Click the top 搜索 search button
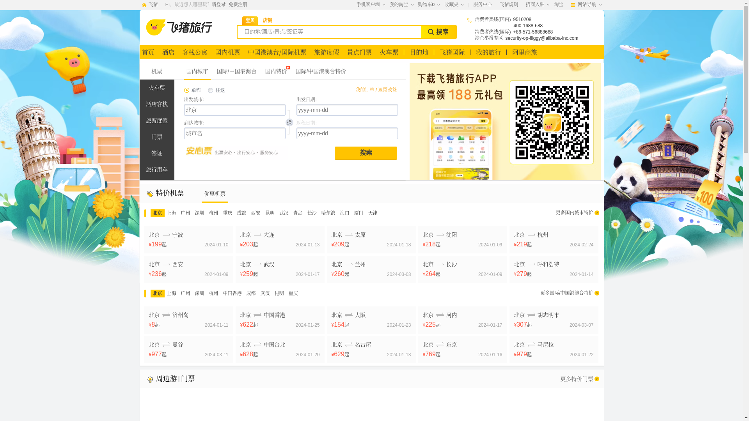This screenshot has height=421, width=749. point(438,32)
